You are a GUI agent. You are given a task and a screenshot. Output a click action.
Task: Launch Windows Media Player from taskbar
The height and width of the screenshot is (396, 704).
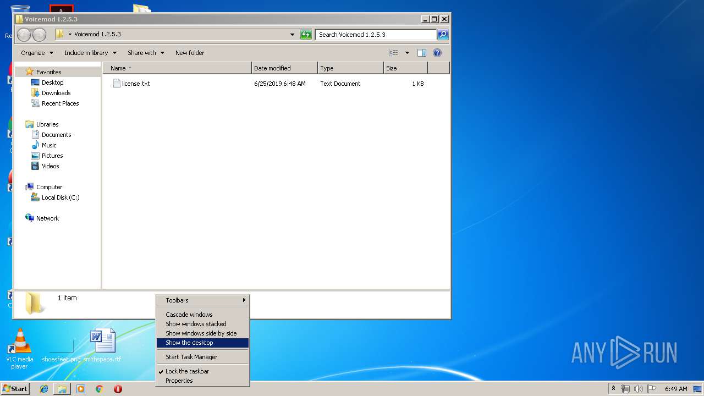[81, 389]
